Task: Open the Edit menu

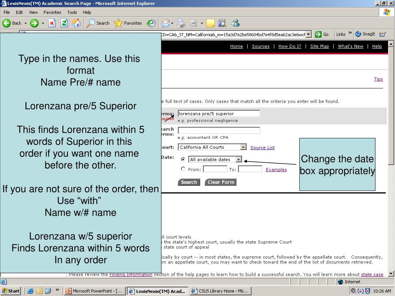Action: coord(19,12)
